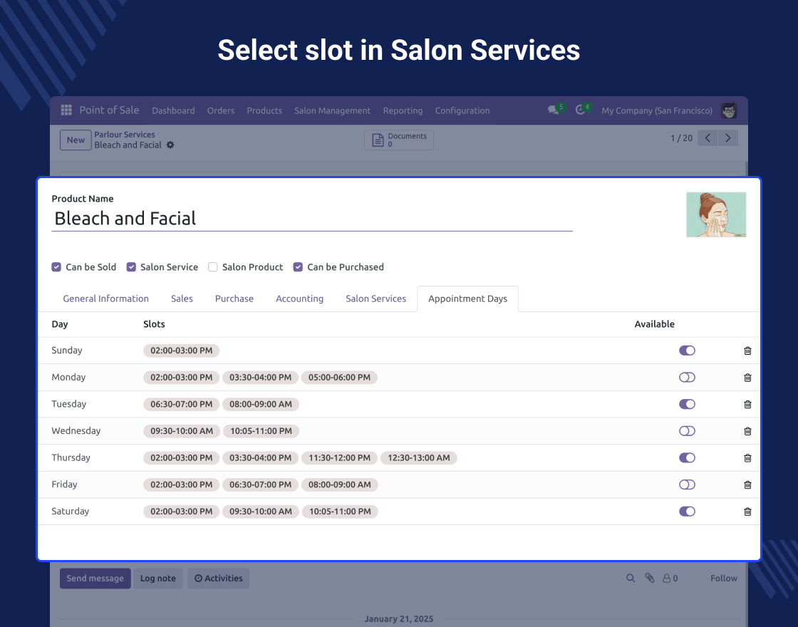The width and height of the screenshot is (798, 627).
Task: Delete the Thursday row
Action: (747, 458)
